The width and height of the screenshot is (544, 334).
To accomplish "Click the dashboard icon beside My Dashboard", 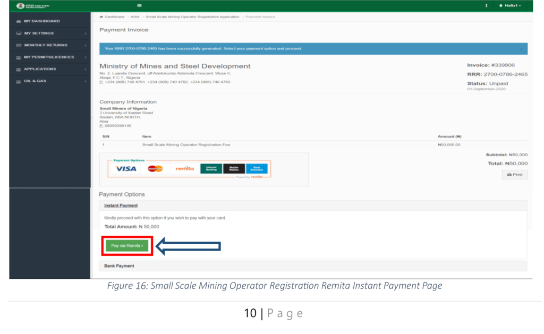I will point(19,21).
